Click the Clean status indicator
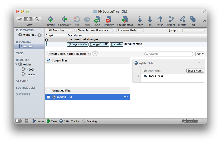Screen dimensions: 221x143 pyautogui.click(x=52, y=121)
